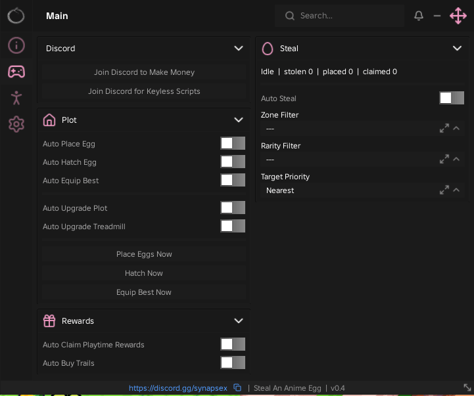The width and height of the screenshot is (474, 396).
Task: Click the pink move arrows icon
Action: [458, 16]
